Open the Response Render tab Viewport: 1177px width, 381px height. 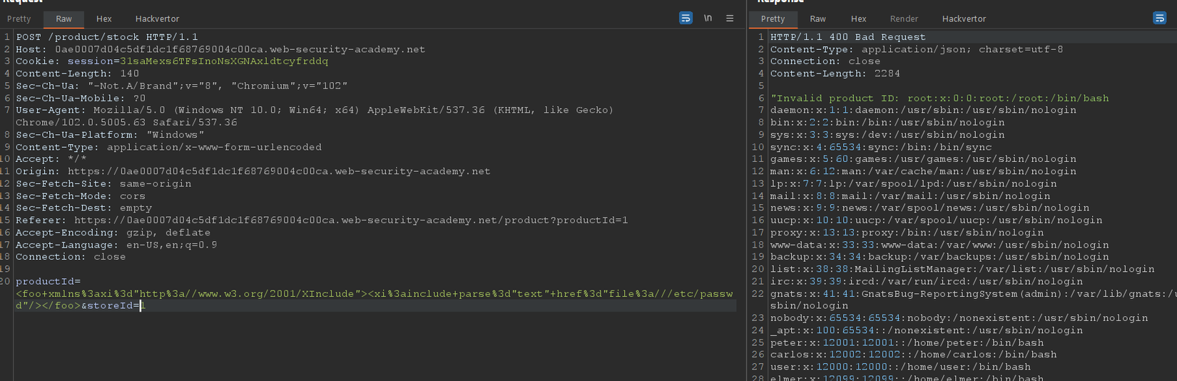[x=904, y=19]
